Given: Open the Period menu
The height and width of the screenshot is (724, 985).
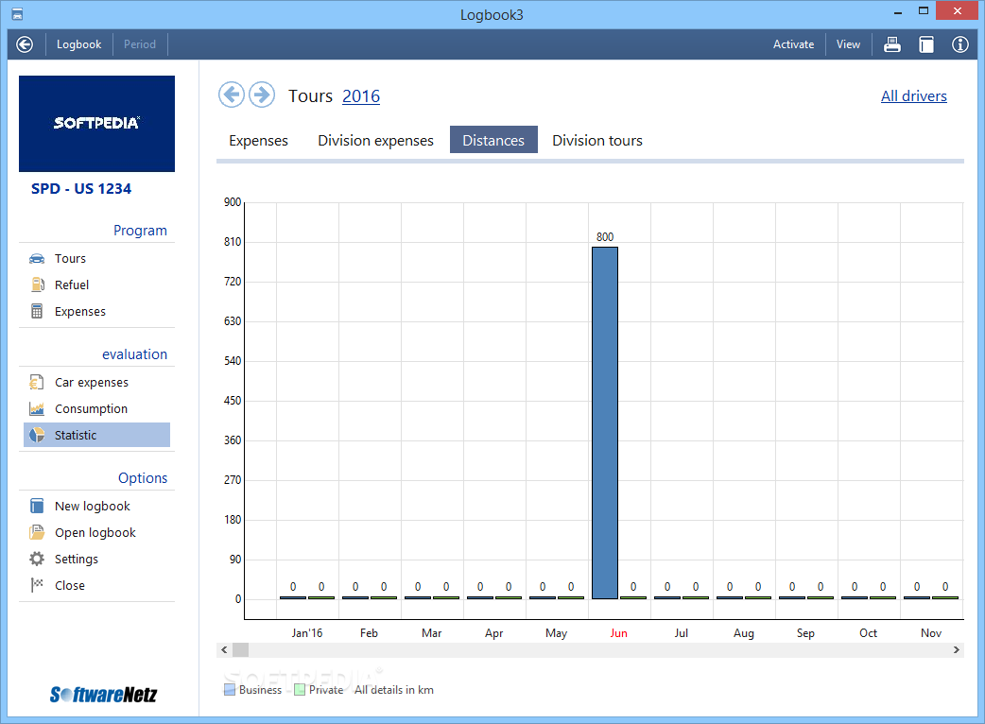Looking at the screenshot, I should (140, 44).
